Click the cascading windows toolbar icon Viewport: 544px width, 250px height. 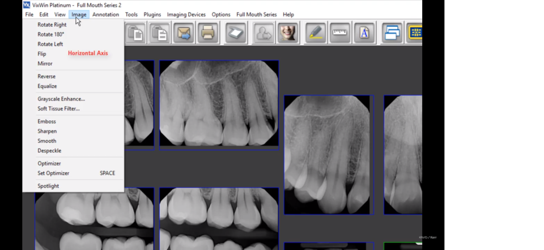[x=392, y=33]
